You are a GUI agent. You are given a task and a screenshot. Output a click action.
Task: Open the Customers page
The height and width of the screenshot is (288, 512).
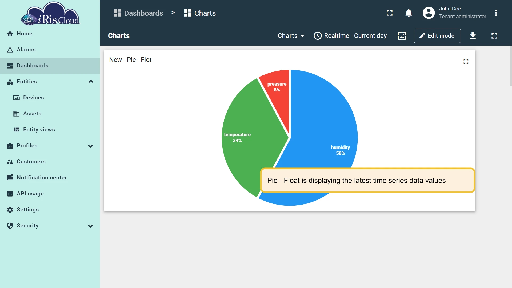click(50, 162)
